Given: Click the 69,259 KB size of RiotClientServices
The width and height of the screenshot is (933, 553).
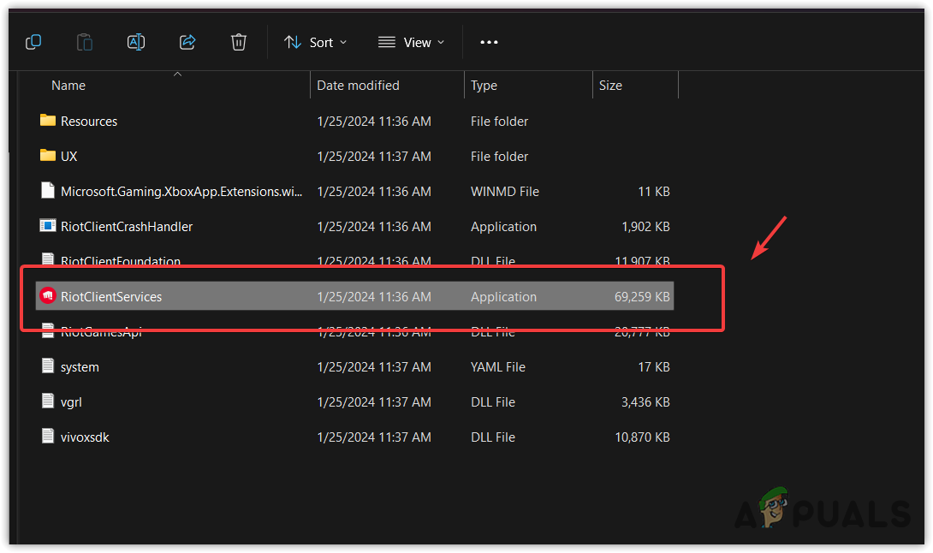Looking at the screenshot, I should click(x=642, y=297).
